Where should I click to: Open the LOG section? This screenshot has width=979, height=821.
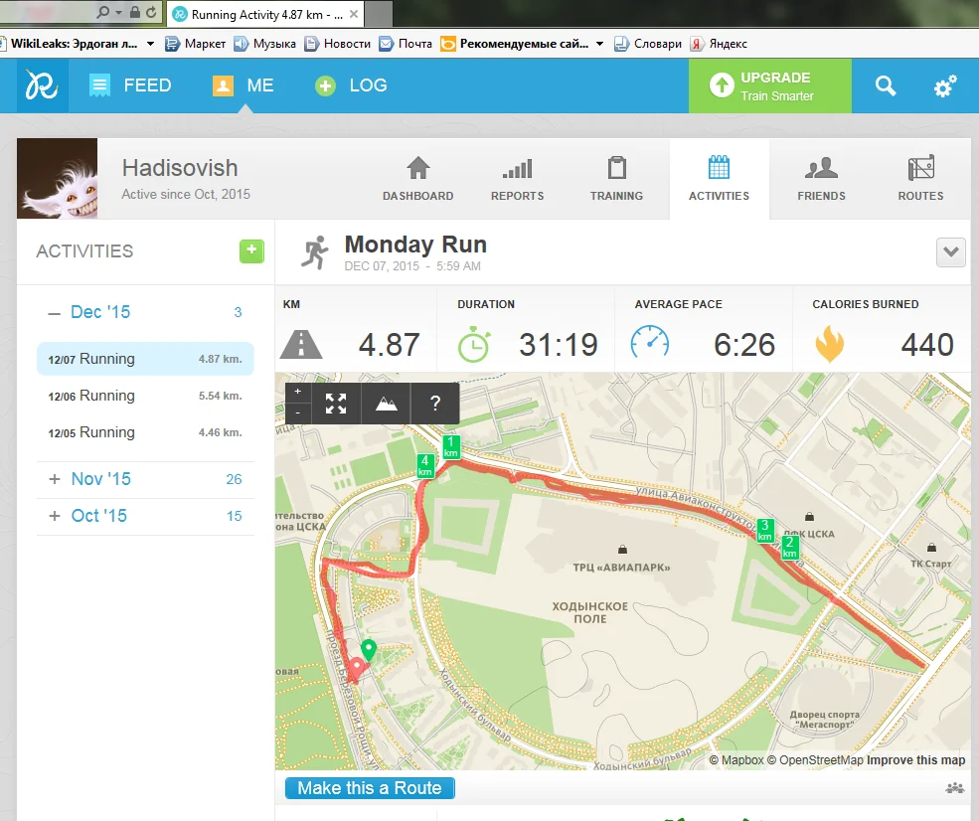coord(351,85)
